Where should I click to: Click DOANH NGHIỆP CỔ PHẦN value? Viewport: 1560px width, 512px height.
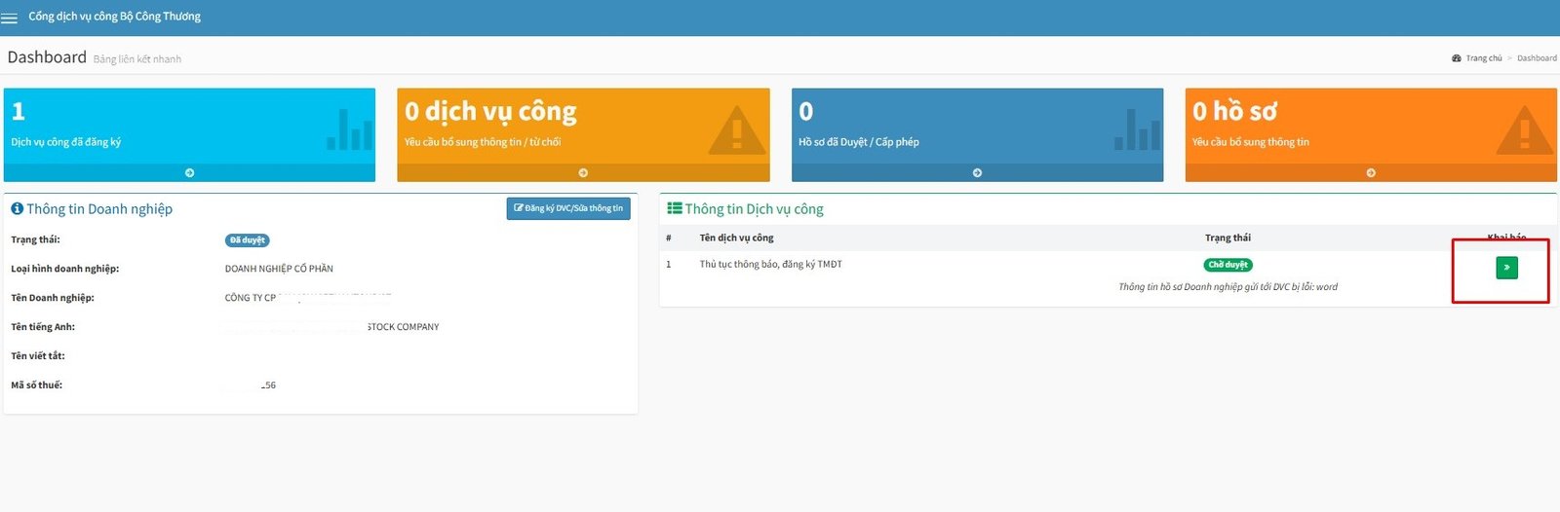(x=279, y=269)
